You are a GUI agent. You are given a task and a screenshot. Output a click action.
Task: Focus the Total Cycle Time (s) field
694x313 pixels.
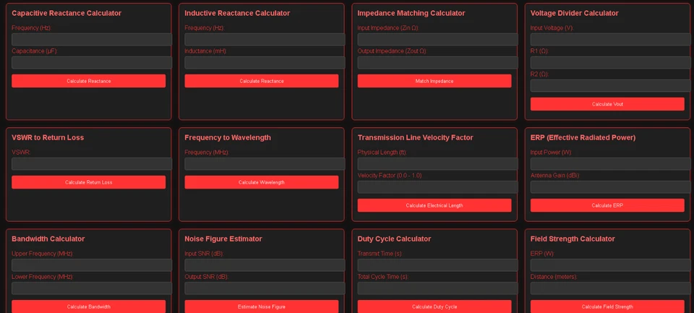pyautogui.click(x=438, y=288)
